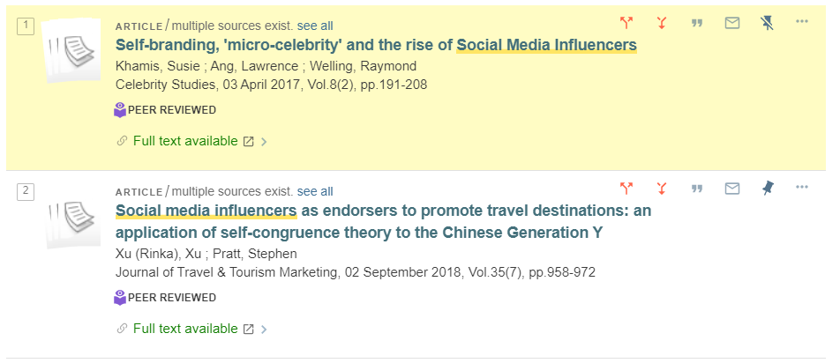840x363 pixels.
Task: Find sources cited in the travel destinations article
Action: (662, 189)
